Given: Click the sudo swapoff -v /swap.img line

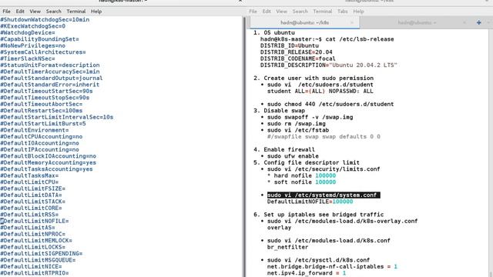Looking at the screenshot, I should 310,117.
